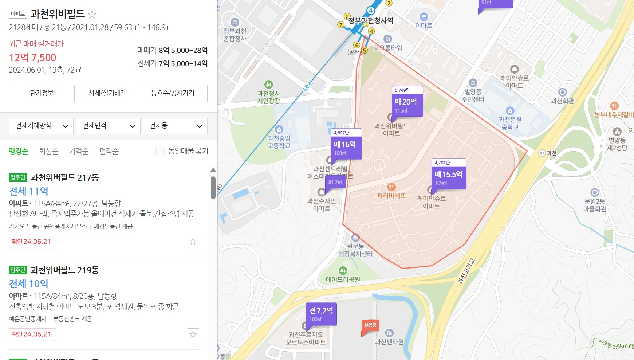Click the 파리바게뜨 restaurant icon
Image resolution: width=634 pixels, height=360 pixels.
(x=391, y=187)
